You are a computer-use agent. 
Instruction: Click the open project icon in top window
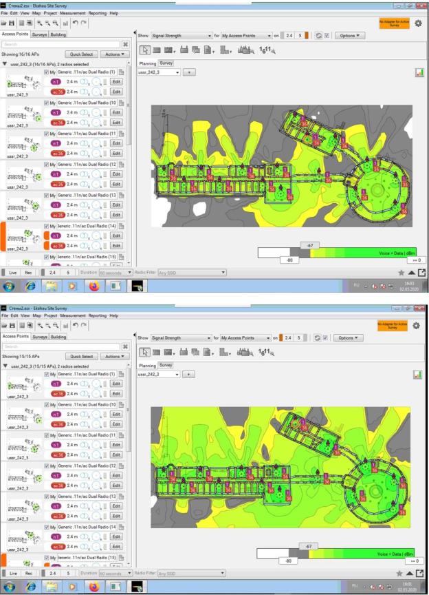pyautogui.click(x=4, y=23)
